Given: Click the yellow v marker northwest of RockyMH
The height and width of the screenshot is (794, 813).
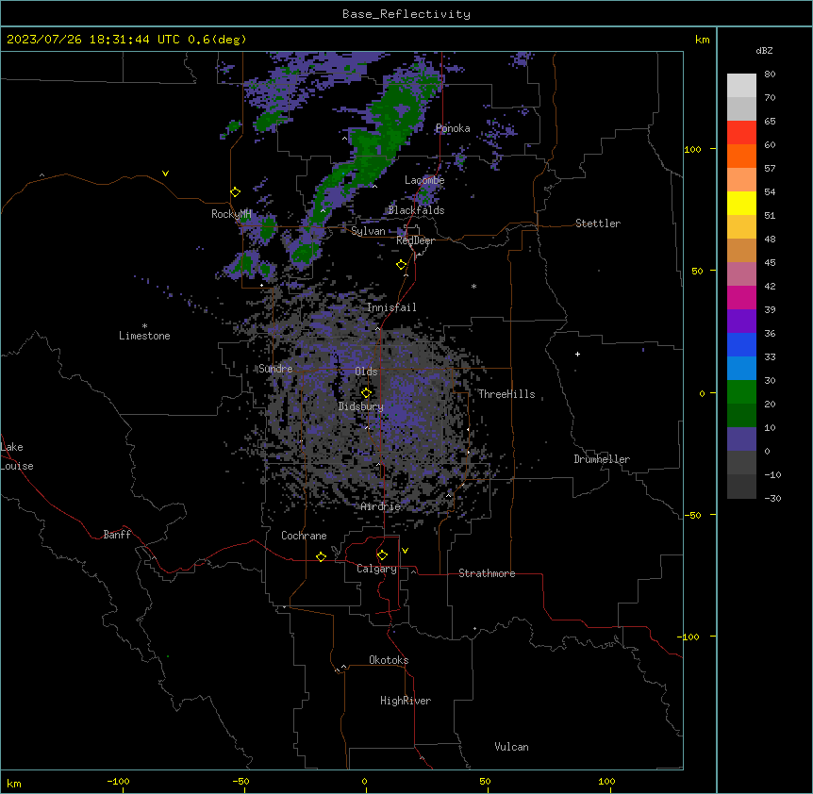Looking at the screenshot, I should coord(165,174).
